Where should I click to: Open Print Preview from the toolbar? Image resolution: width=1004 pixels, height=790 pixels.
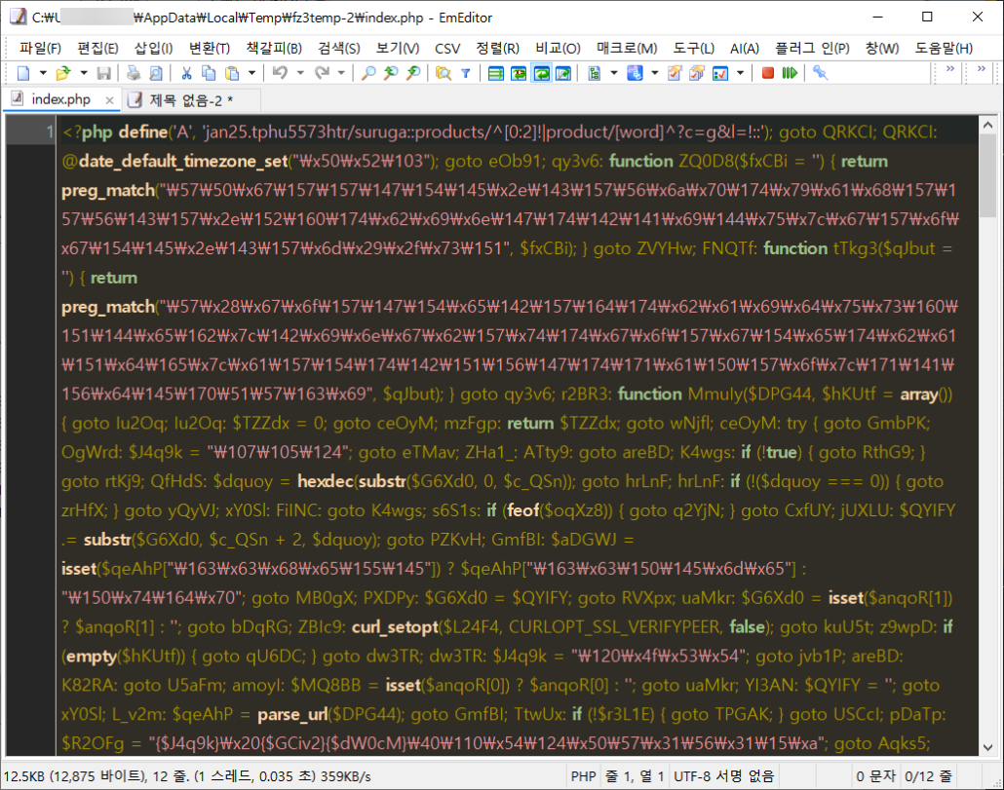(x=156, y=73)
